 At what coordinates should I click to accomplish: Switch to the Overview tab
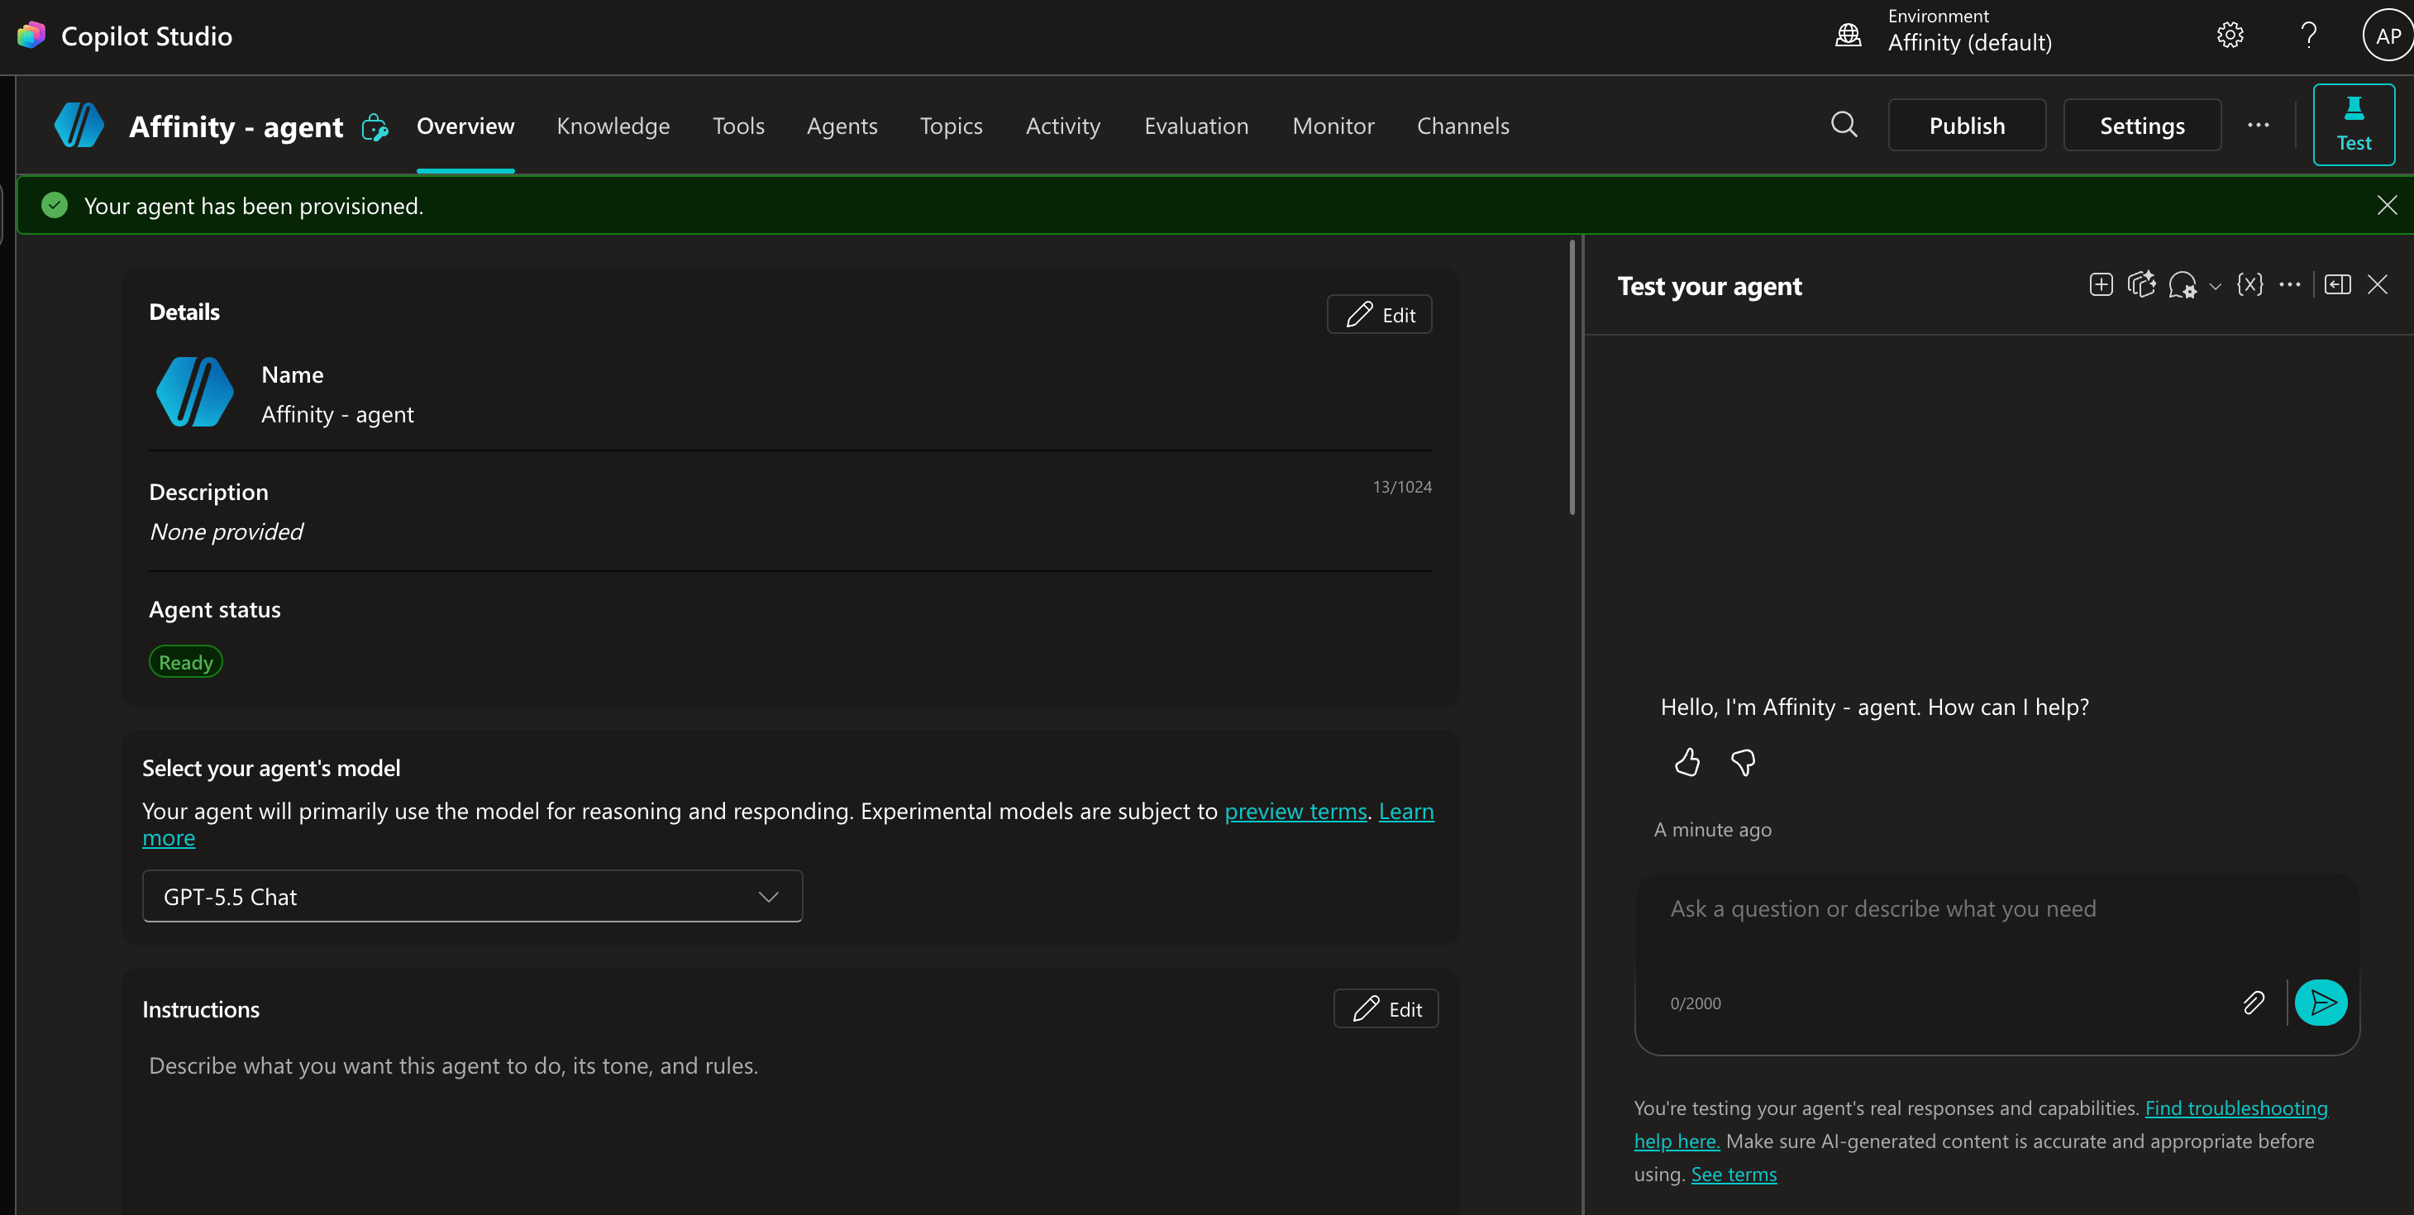pyautogui.click(x=465, y=126)
